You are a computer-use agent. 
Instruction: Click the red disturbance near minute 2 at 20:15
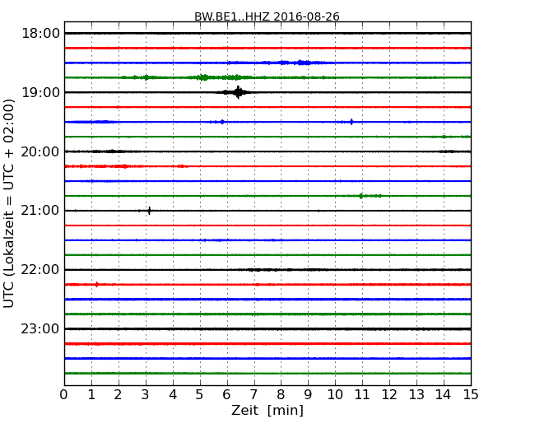point(124,166)
